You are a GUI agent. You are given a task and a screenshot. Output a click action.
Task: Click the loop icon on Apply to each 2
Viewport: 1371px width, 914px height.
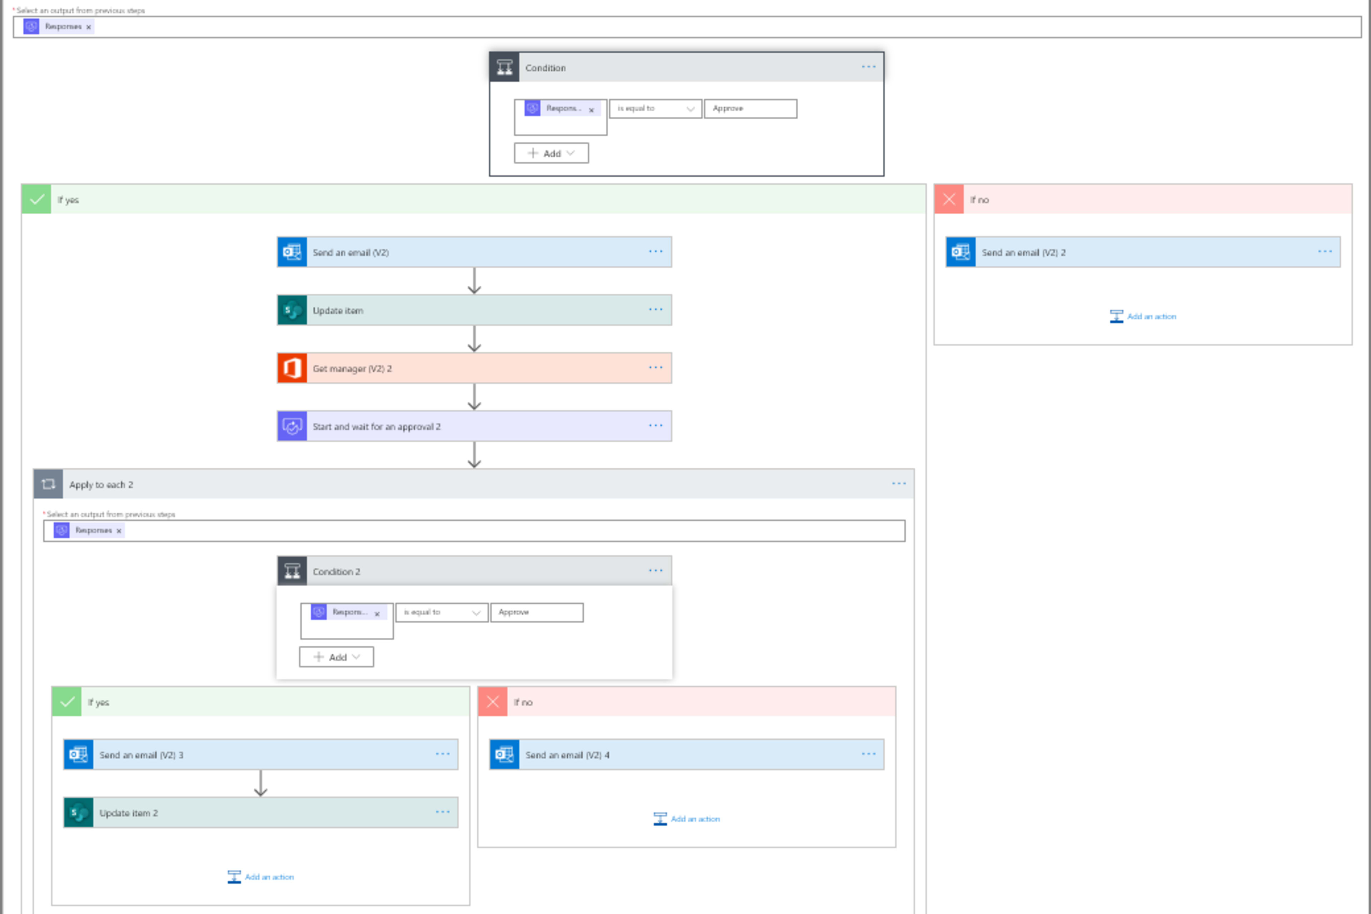coord(49,484)
